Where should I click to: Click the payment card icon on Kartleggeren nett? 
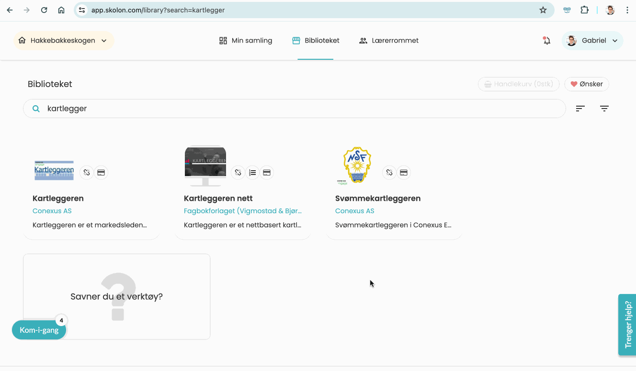tap(267, 173)
